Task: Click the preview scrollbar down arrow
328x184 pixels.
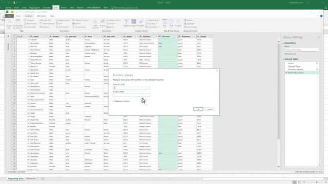Action: point(279,167)
